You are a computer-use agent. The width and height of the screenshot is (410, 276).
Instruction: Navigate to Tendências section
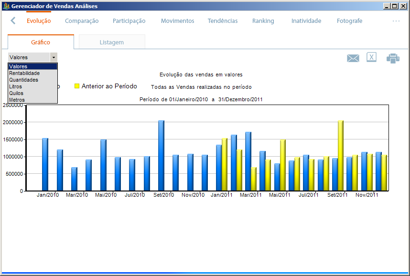pyautogui.click(x=222, y=21)
